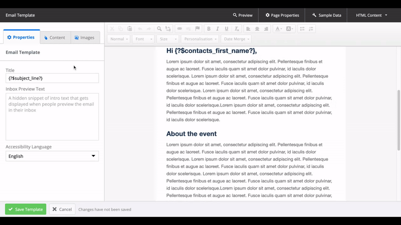Click the Replace icon in the toolbar
The image size is (401, 225).
pyautogui.click(x=168, y=28)
